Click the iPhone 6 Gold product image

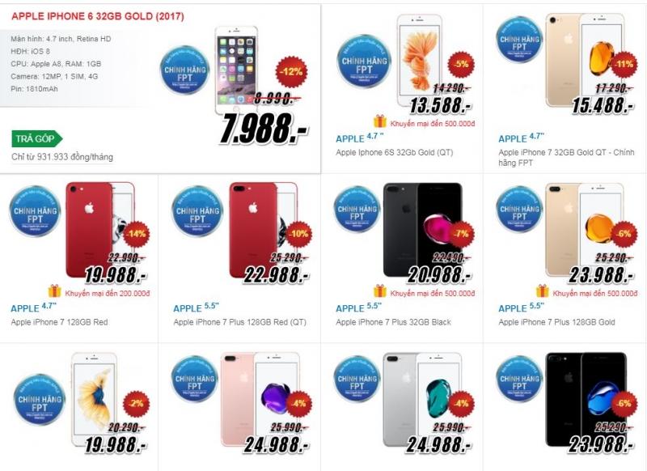(236, 70)
